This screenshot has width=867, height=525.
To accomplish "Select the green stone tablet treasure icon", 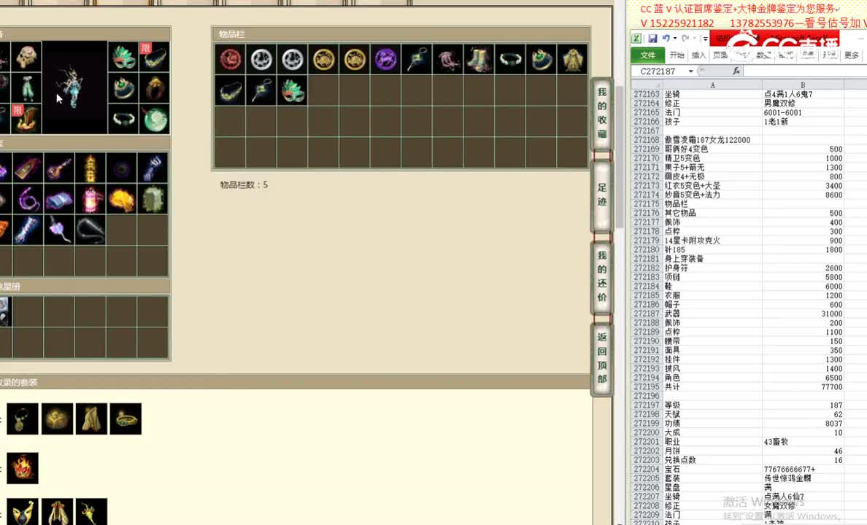I will pyautogui.click(x=153, y=200).
